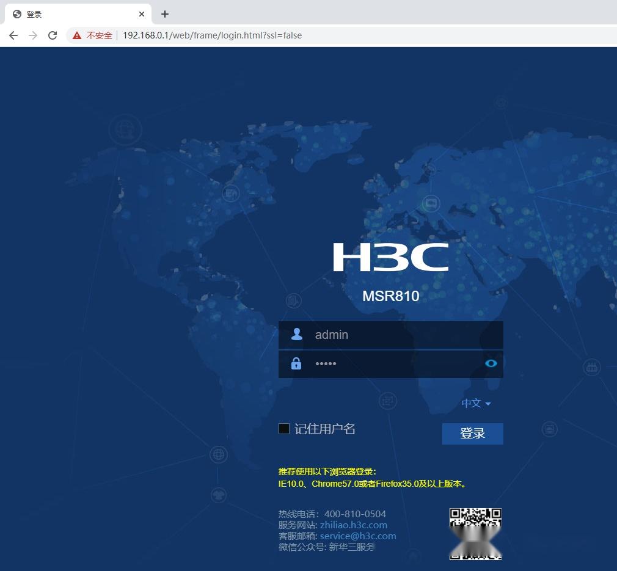Uncheck remember username option
Image resolution: width=617 pixels, height=571 pixels.
point(283,428)
